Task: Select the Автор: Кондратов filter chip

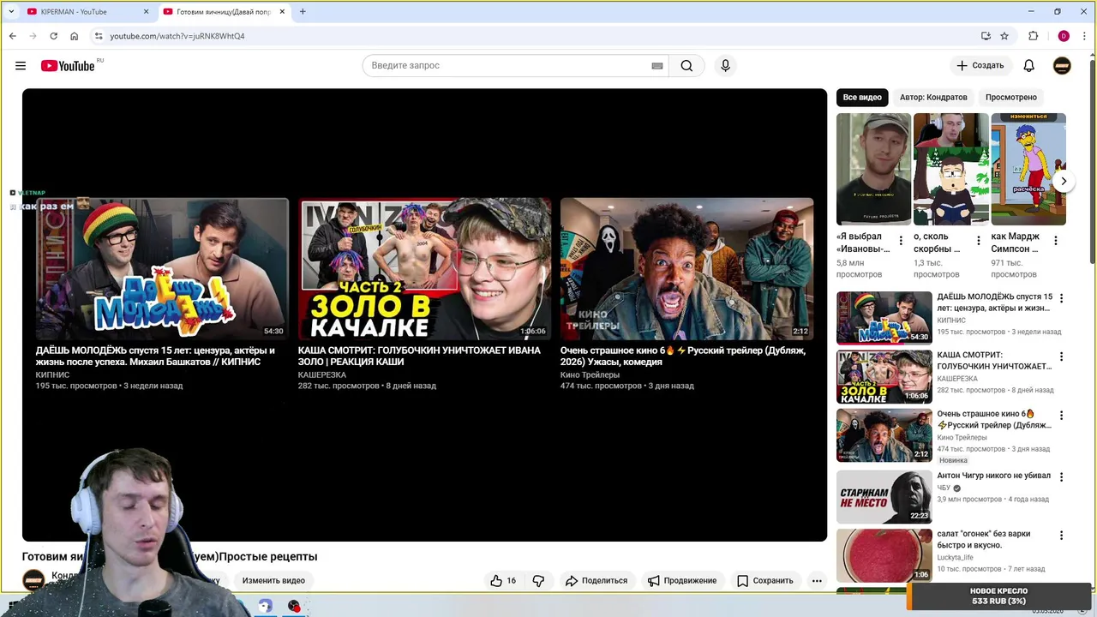Action: click(933, 98)
